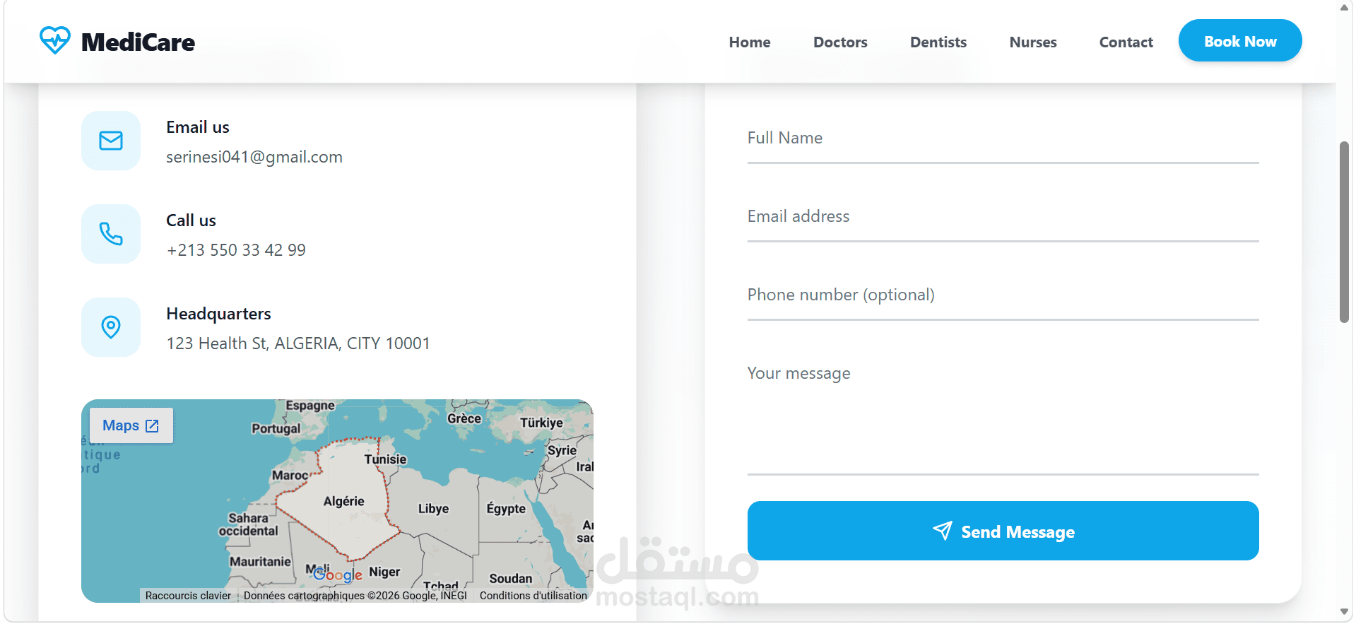Navigate to the Dentists section
This screenshot has height=624, width=1356.
938,42
